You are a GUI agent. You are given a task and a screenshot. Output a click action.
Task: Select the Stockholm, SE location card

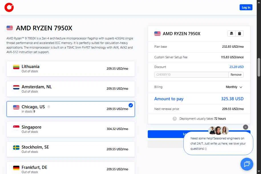(x=70, y=149)
